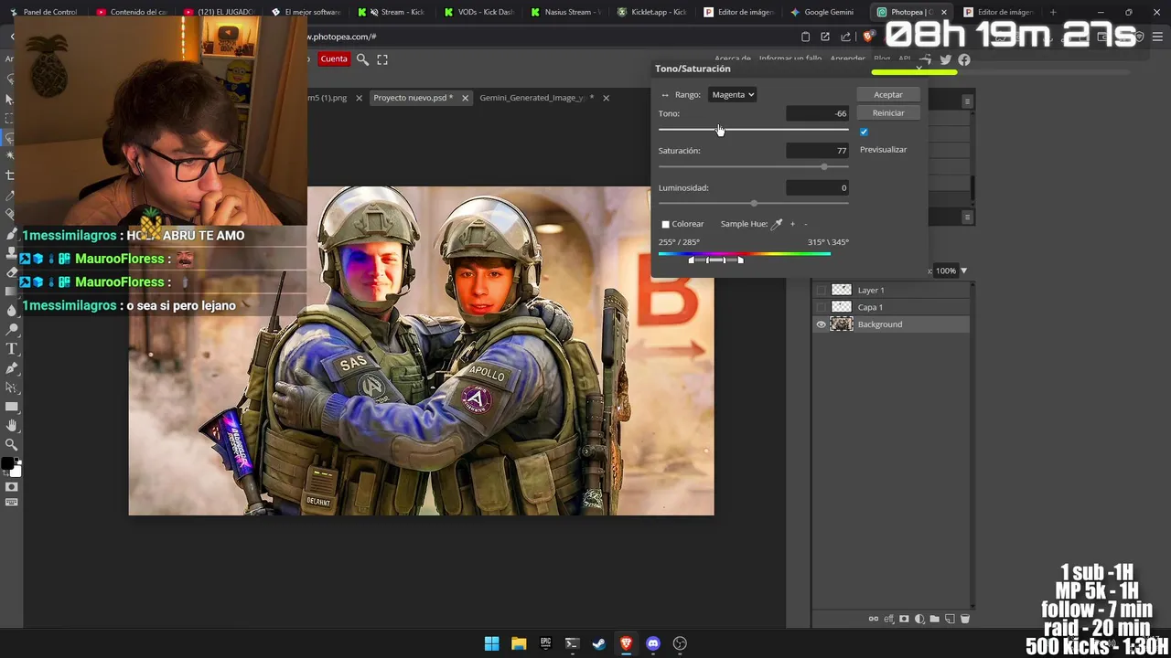Click the Luminosidad slider handle
The width and height of the screenshot is (1171, 658).
tap(754, 203)
